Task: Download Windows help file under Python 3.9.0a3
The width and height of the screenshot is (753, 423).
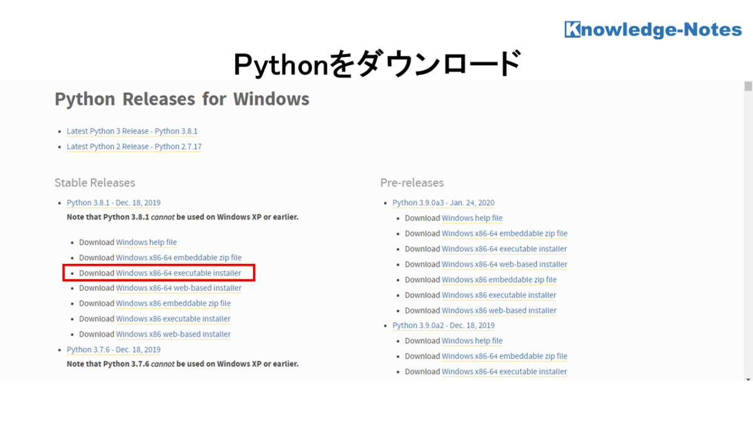Action: coord(472,218)
